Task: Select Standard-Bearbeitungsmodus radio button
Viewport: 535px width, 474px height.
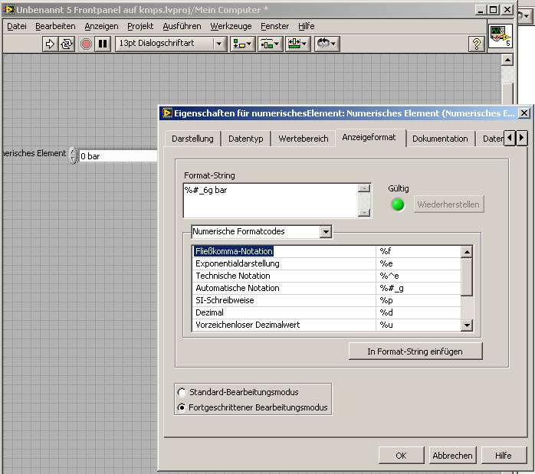Action: click(182, 392)
